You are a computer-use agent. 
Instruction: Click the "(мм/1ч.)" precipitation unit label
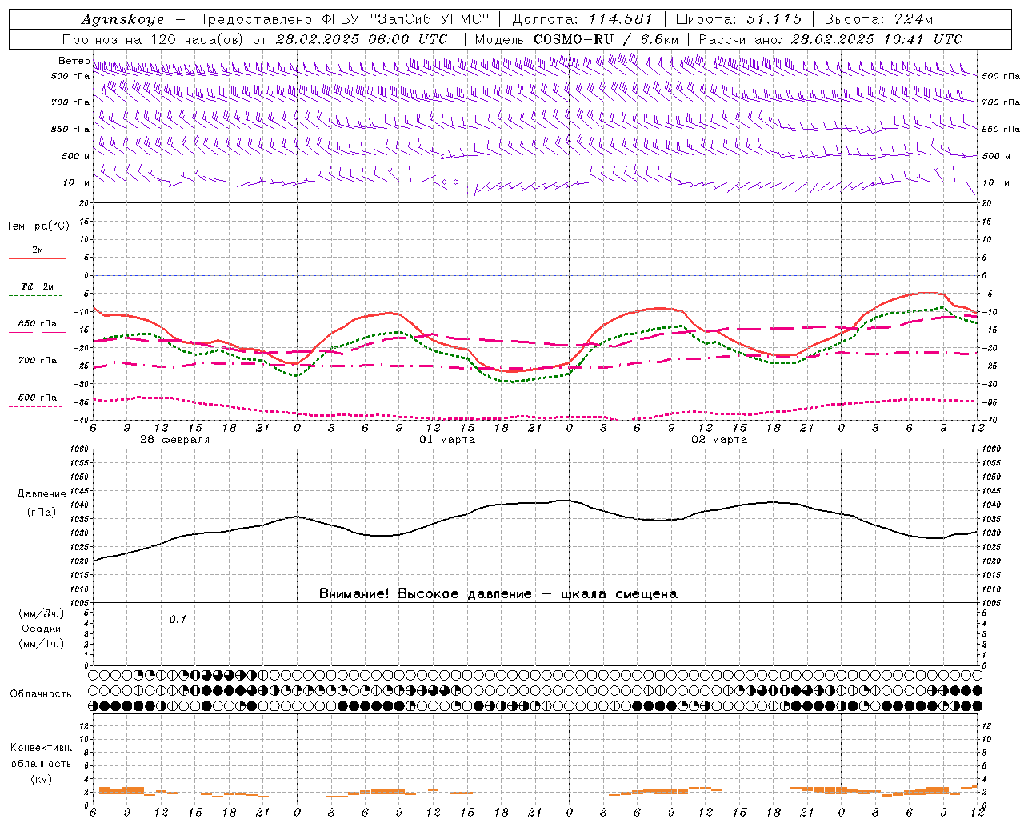[41, 644]
